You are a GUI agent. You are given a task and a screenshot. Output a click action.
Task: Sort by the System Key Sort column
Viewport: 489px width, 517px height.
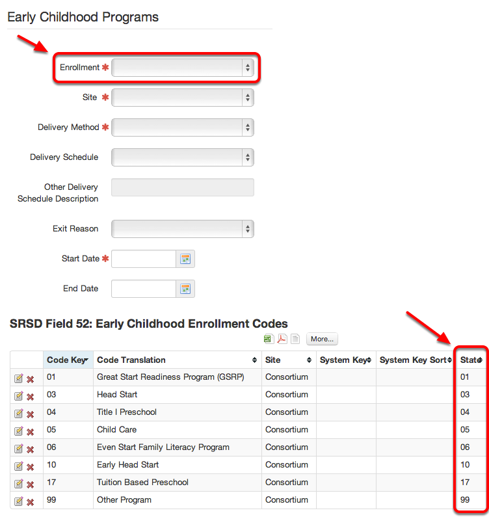click(416, 360)
